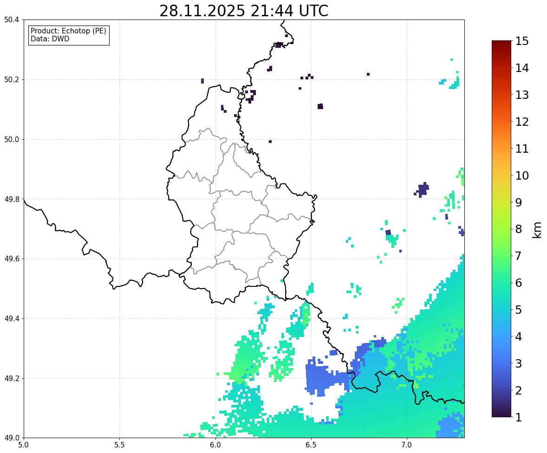Click the longitude axis label 5.5
This screenshot has height=453, width=547.
point(119,445)
